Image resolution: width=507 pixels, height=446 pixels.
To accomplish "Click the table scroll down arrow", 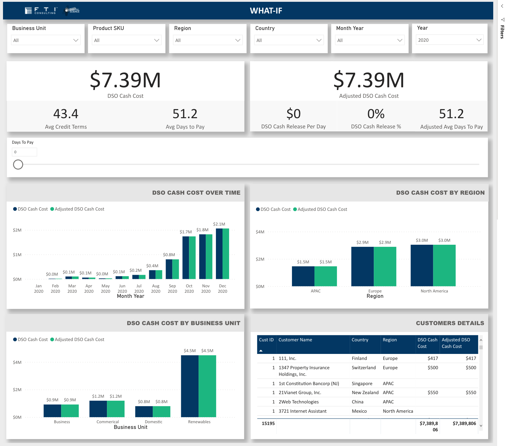I will click(x=481, y=426).
